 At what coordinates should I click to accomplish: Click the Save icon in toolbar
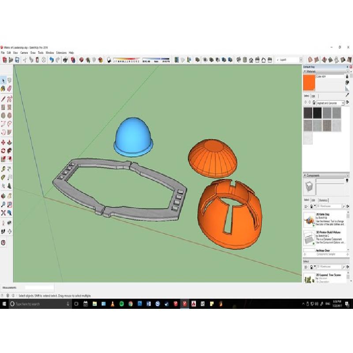(17, 60)
